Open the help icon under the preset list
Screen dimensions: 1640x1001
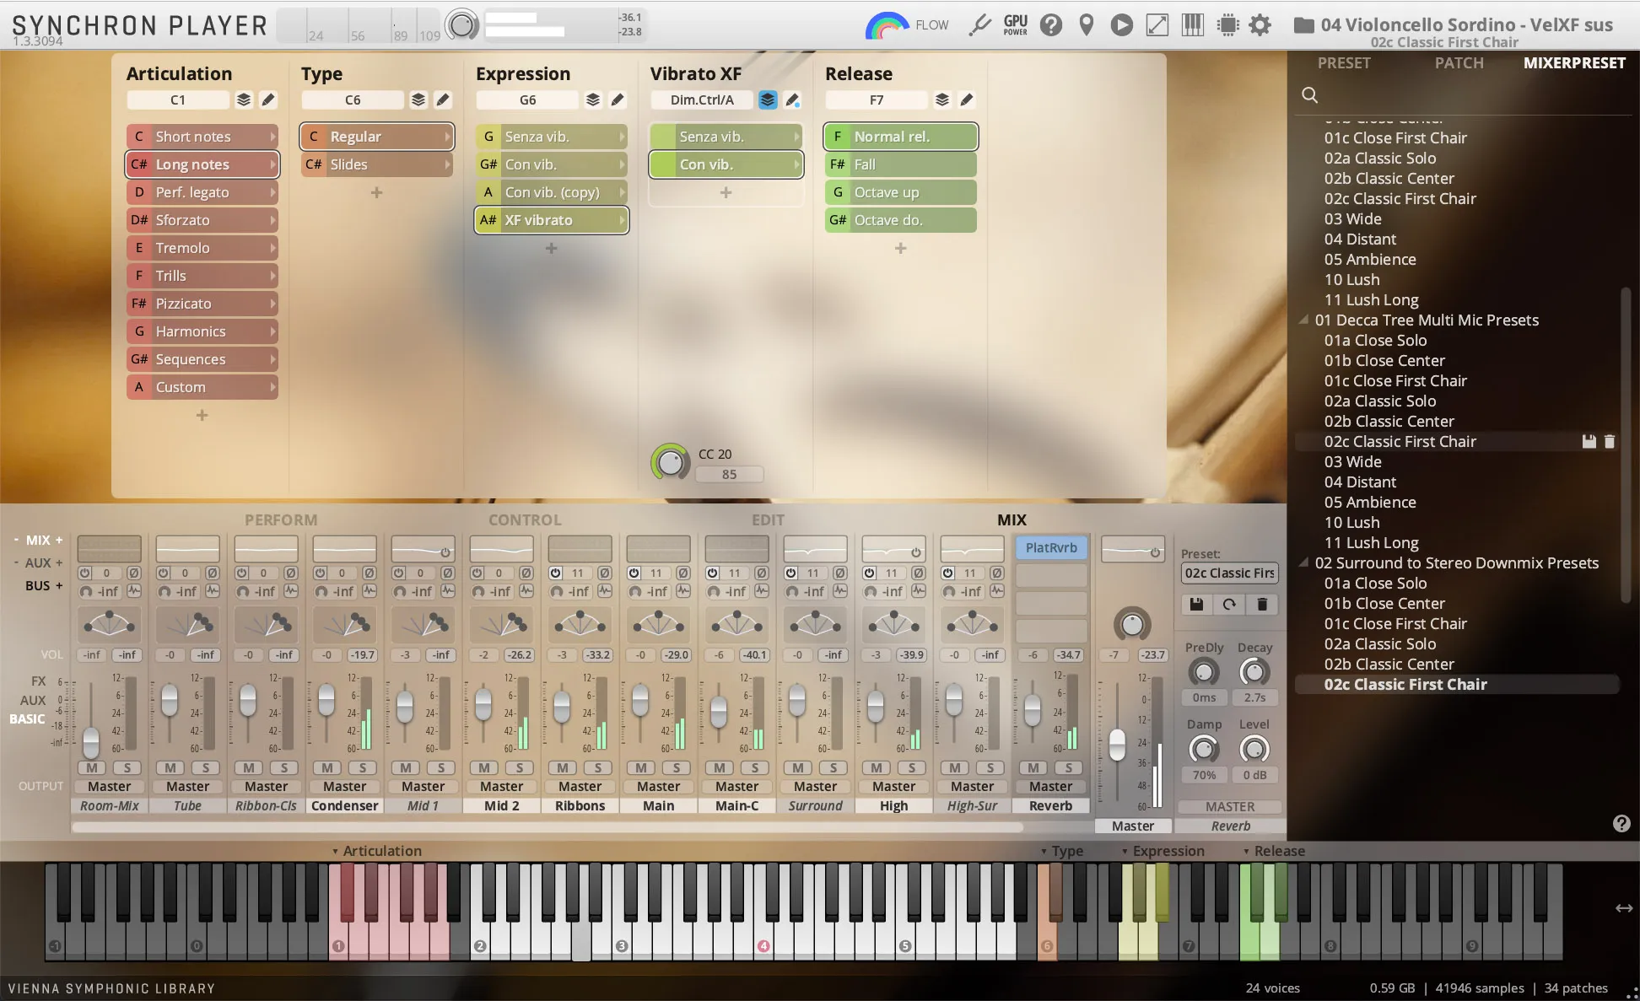pos(1621,824)
